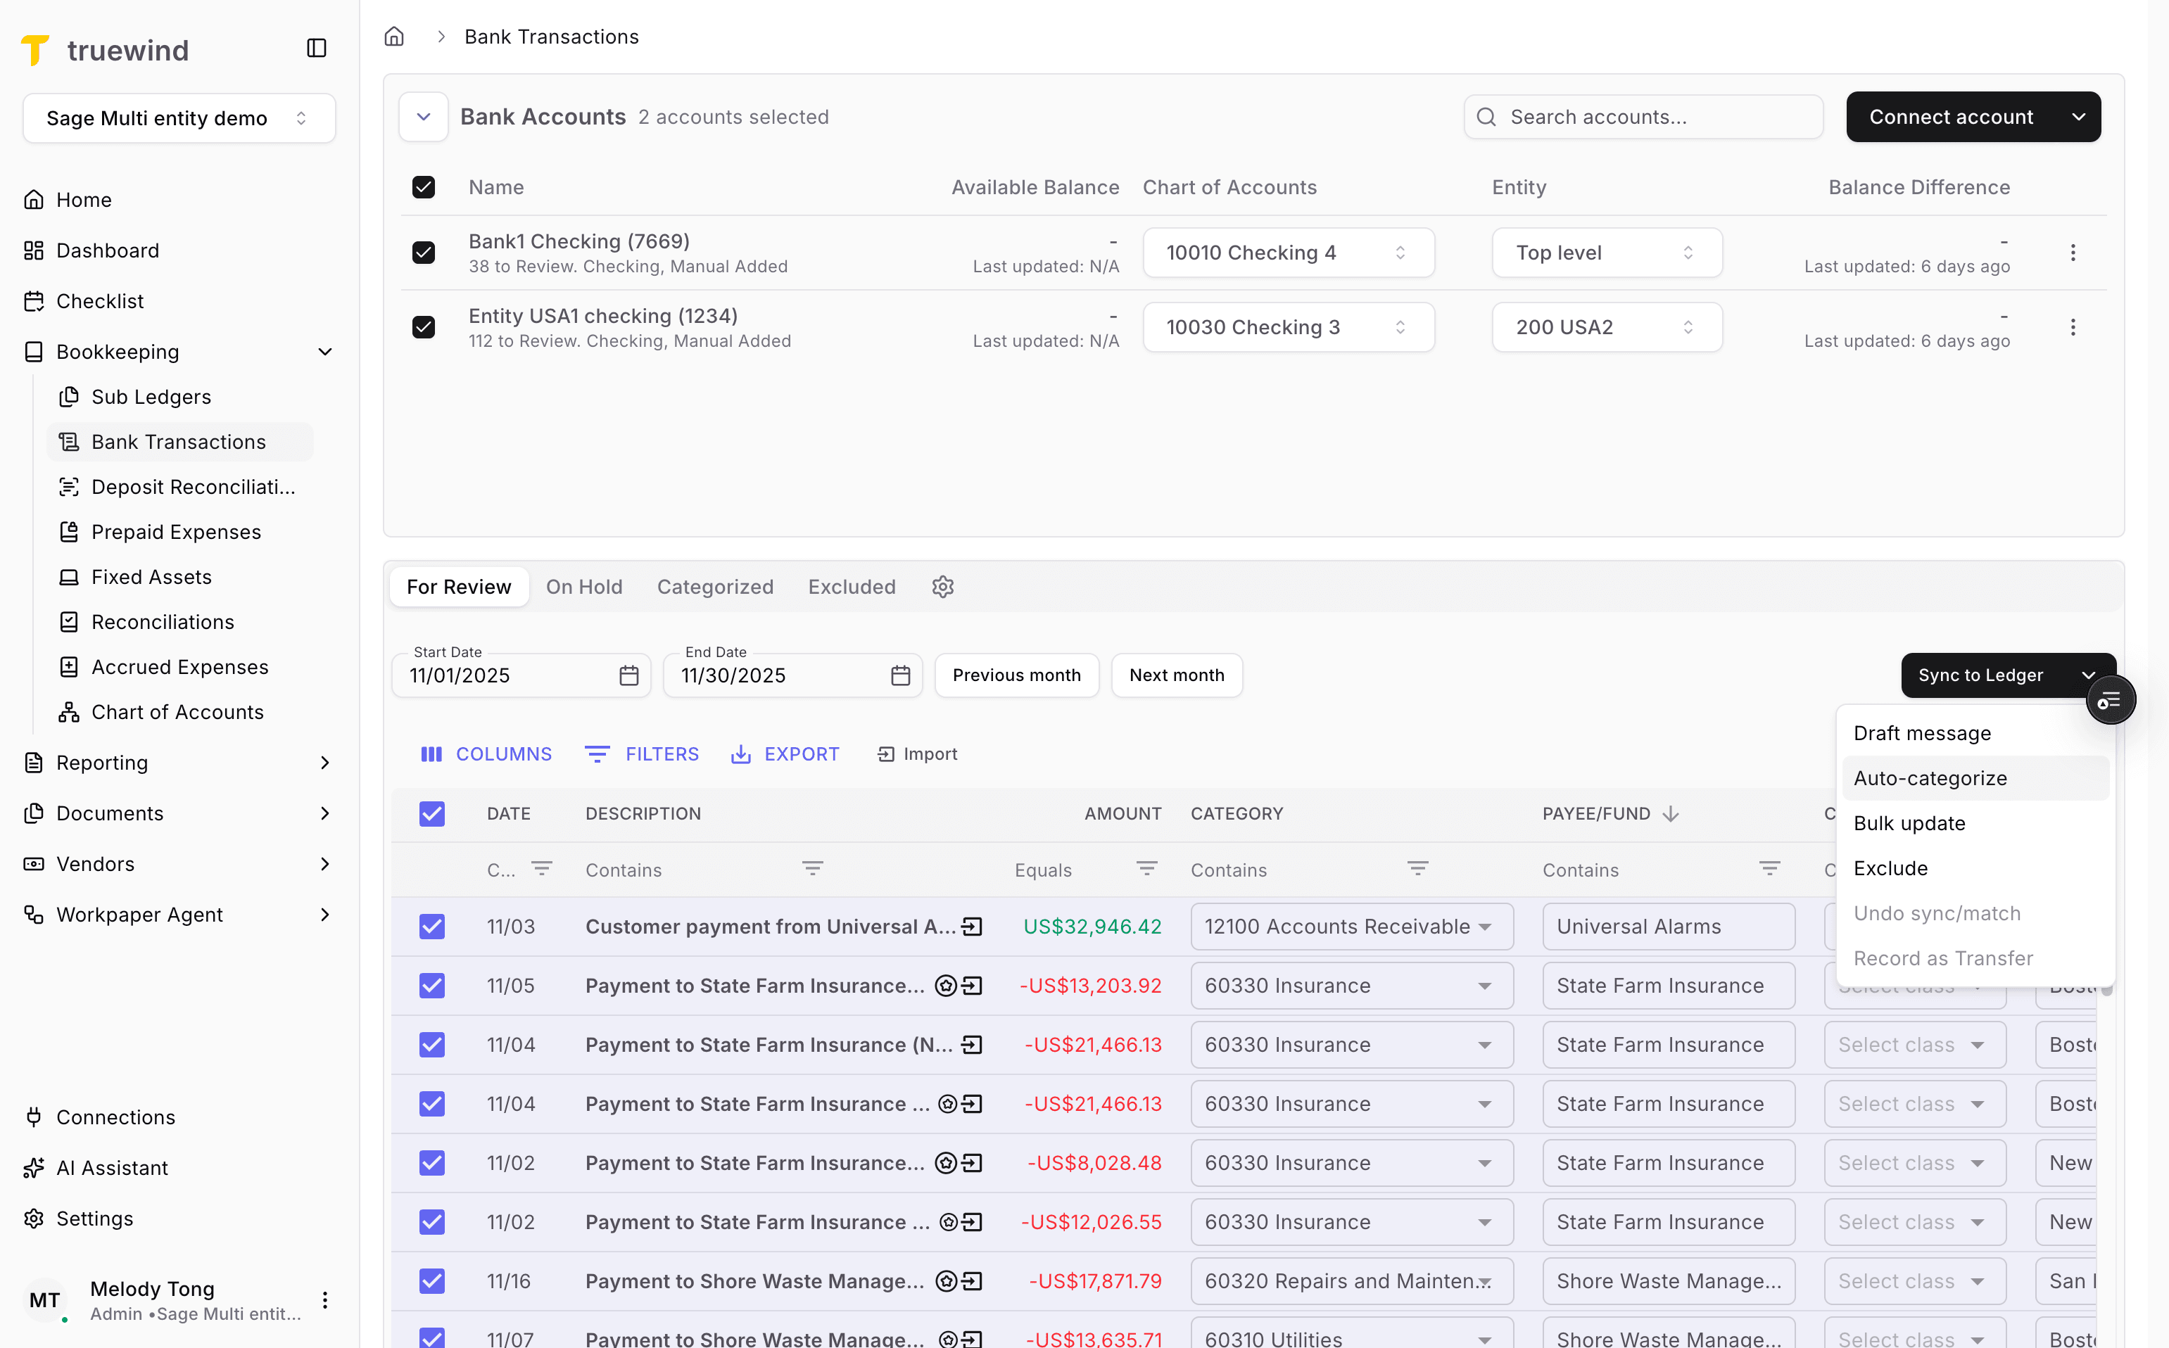
Task: Click the Connect account button
Action: [1951, 117]
